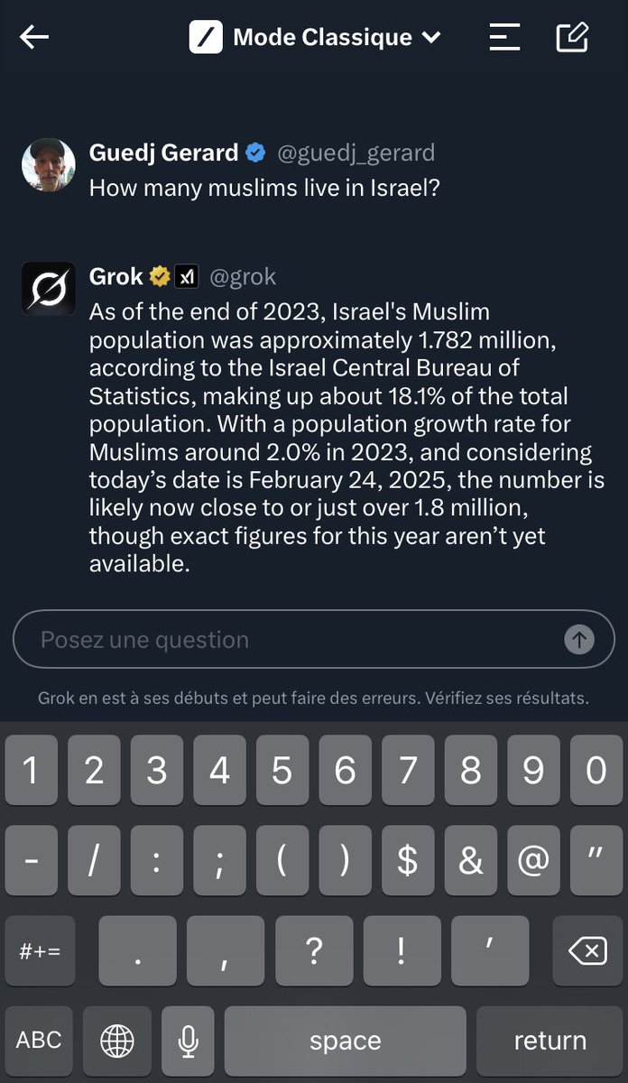Image resolution: width=628 pixels, height=1083 pixels.
Task: Start a new chat with compose icon
Action: [573, 37]
